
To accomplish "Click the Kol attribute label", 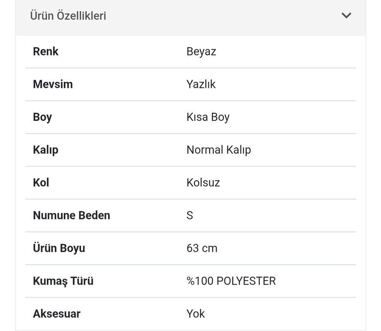I will (41, 183).
